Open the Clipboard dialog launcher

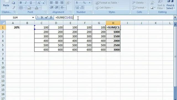click(14, 12)
